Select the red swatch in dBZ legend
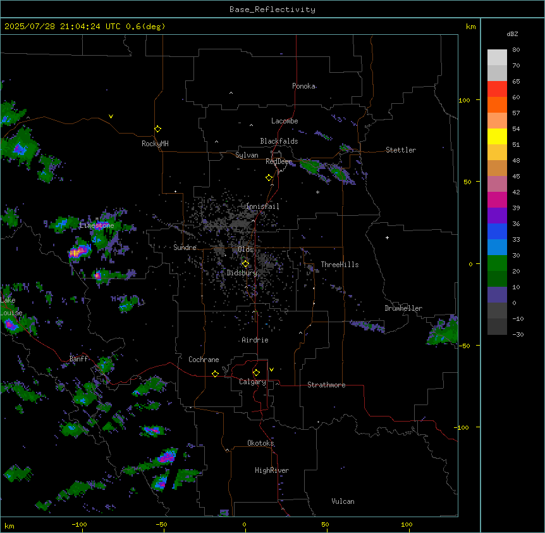 tap(497, 89)
